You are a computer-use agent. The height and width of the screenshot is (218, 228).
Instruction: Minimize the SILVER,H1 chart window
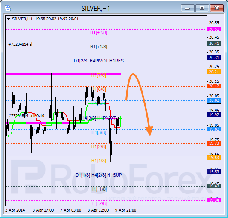(x=188, y=8)
